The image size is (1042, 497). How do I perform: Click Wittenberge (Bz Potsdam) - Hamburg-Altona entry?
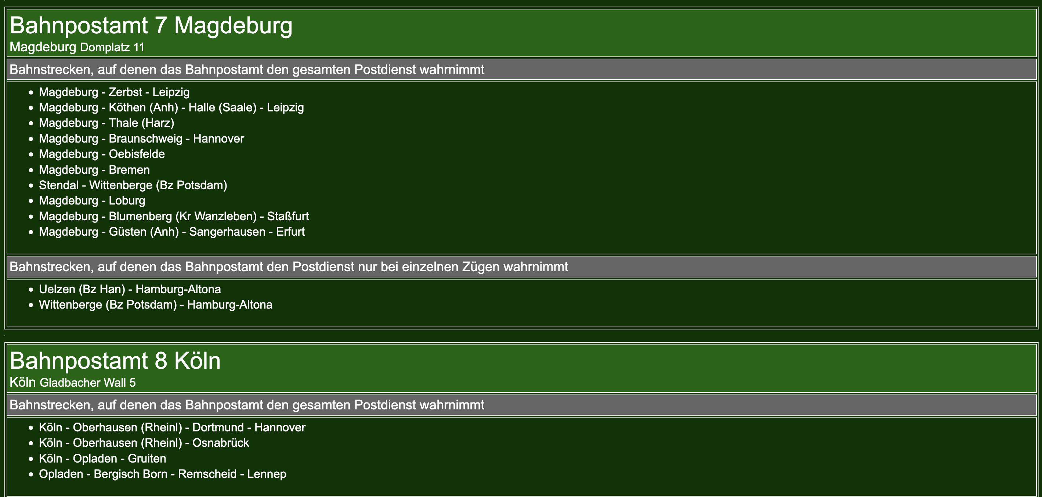pos(155,305)
